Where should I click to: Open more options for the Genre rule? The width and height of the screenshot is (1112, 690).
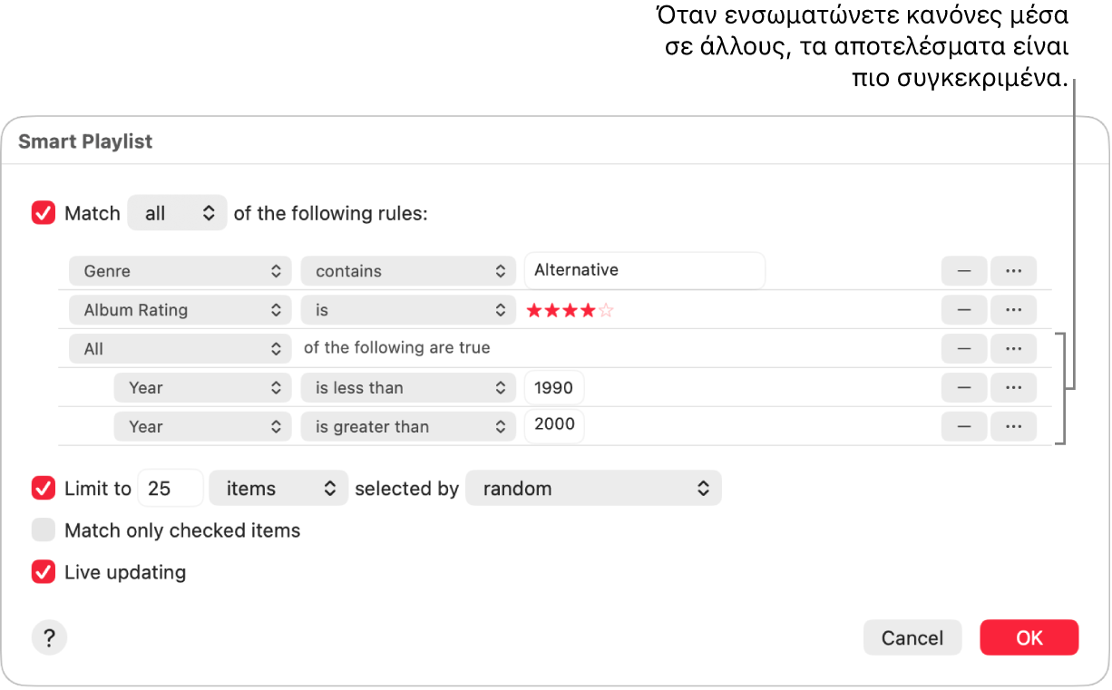(1013, 271)
